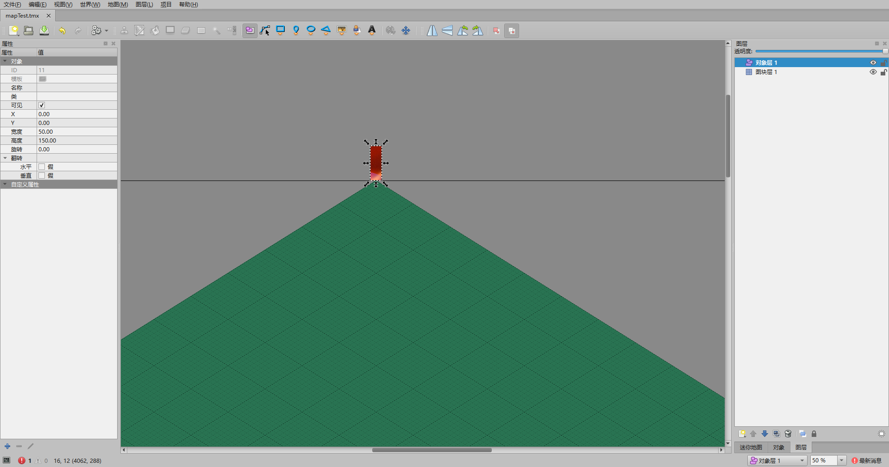The height and width of the screenshot is (467, 889).
Task: Select the Insert Point object tool
Action: pyautogui.click(x=296, y=31)
